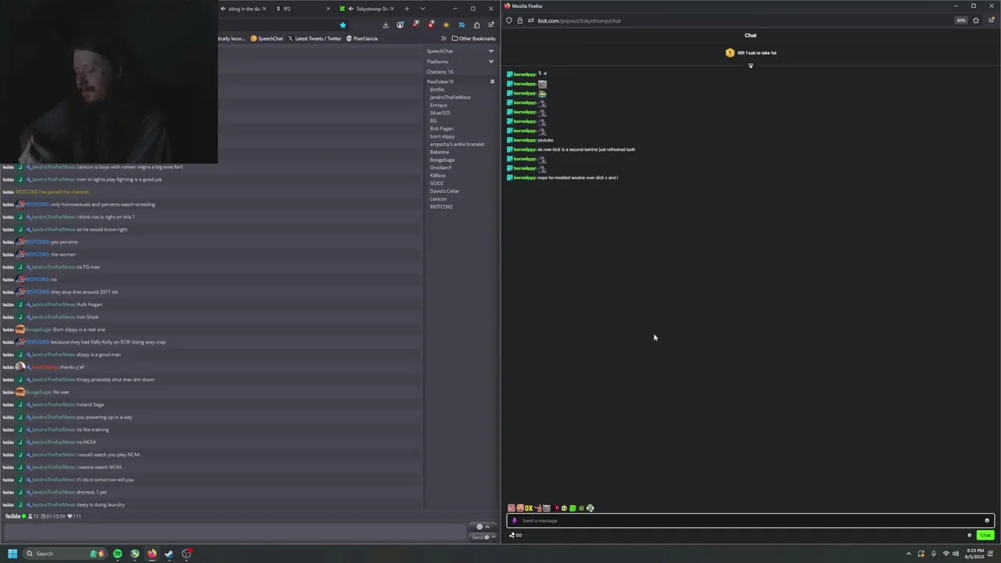Open the Kick chat emote picker
Screen dimensions: 1001x563
[x=987, y=521]
